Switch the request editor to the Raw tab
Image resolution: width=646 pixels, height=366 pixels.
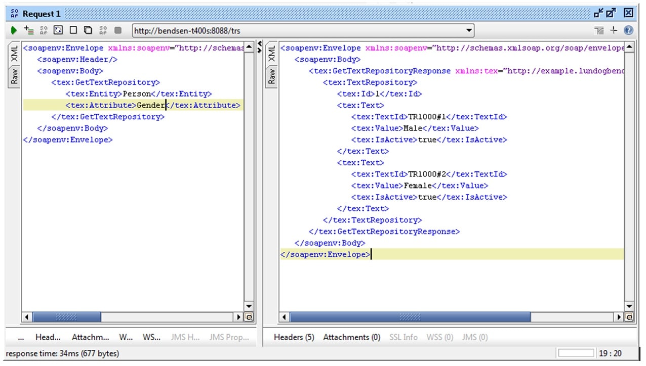click(14, 77)
